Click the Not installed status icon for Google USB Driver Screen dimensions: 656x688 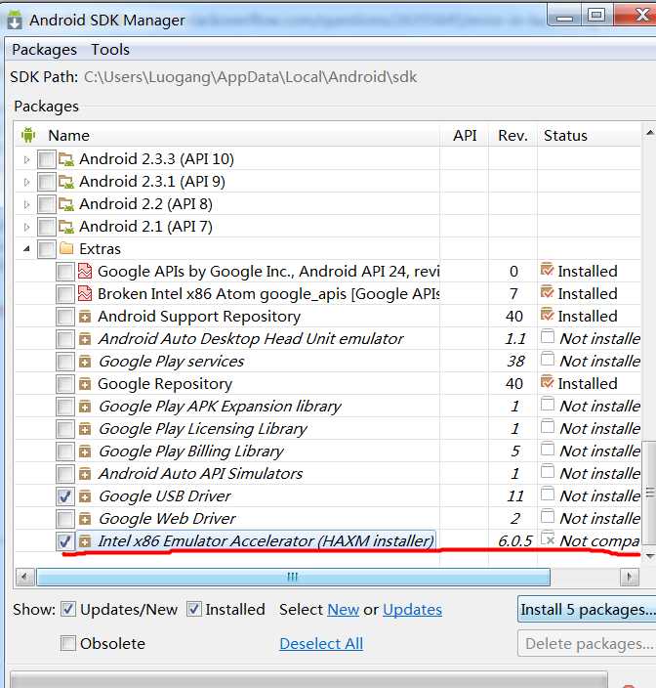[548, 494]
